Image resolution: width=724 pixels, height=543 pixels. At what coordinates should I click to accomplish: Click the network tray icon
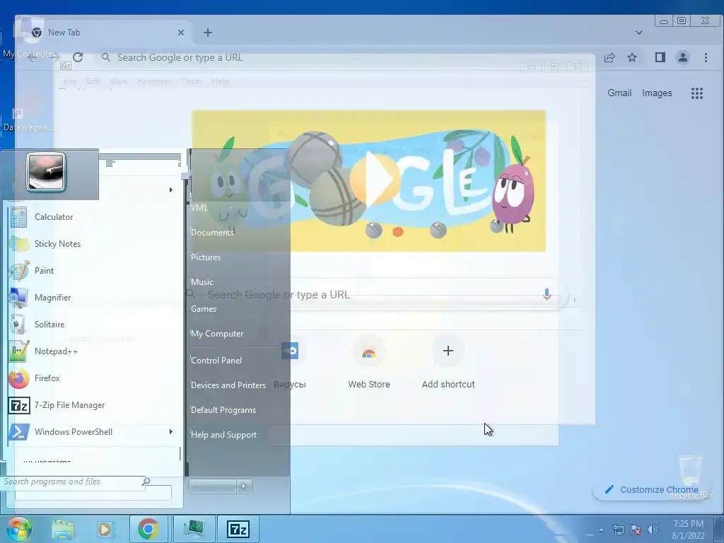coord(618,530)
